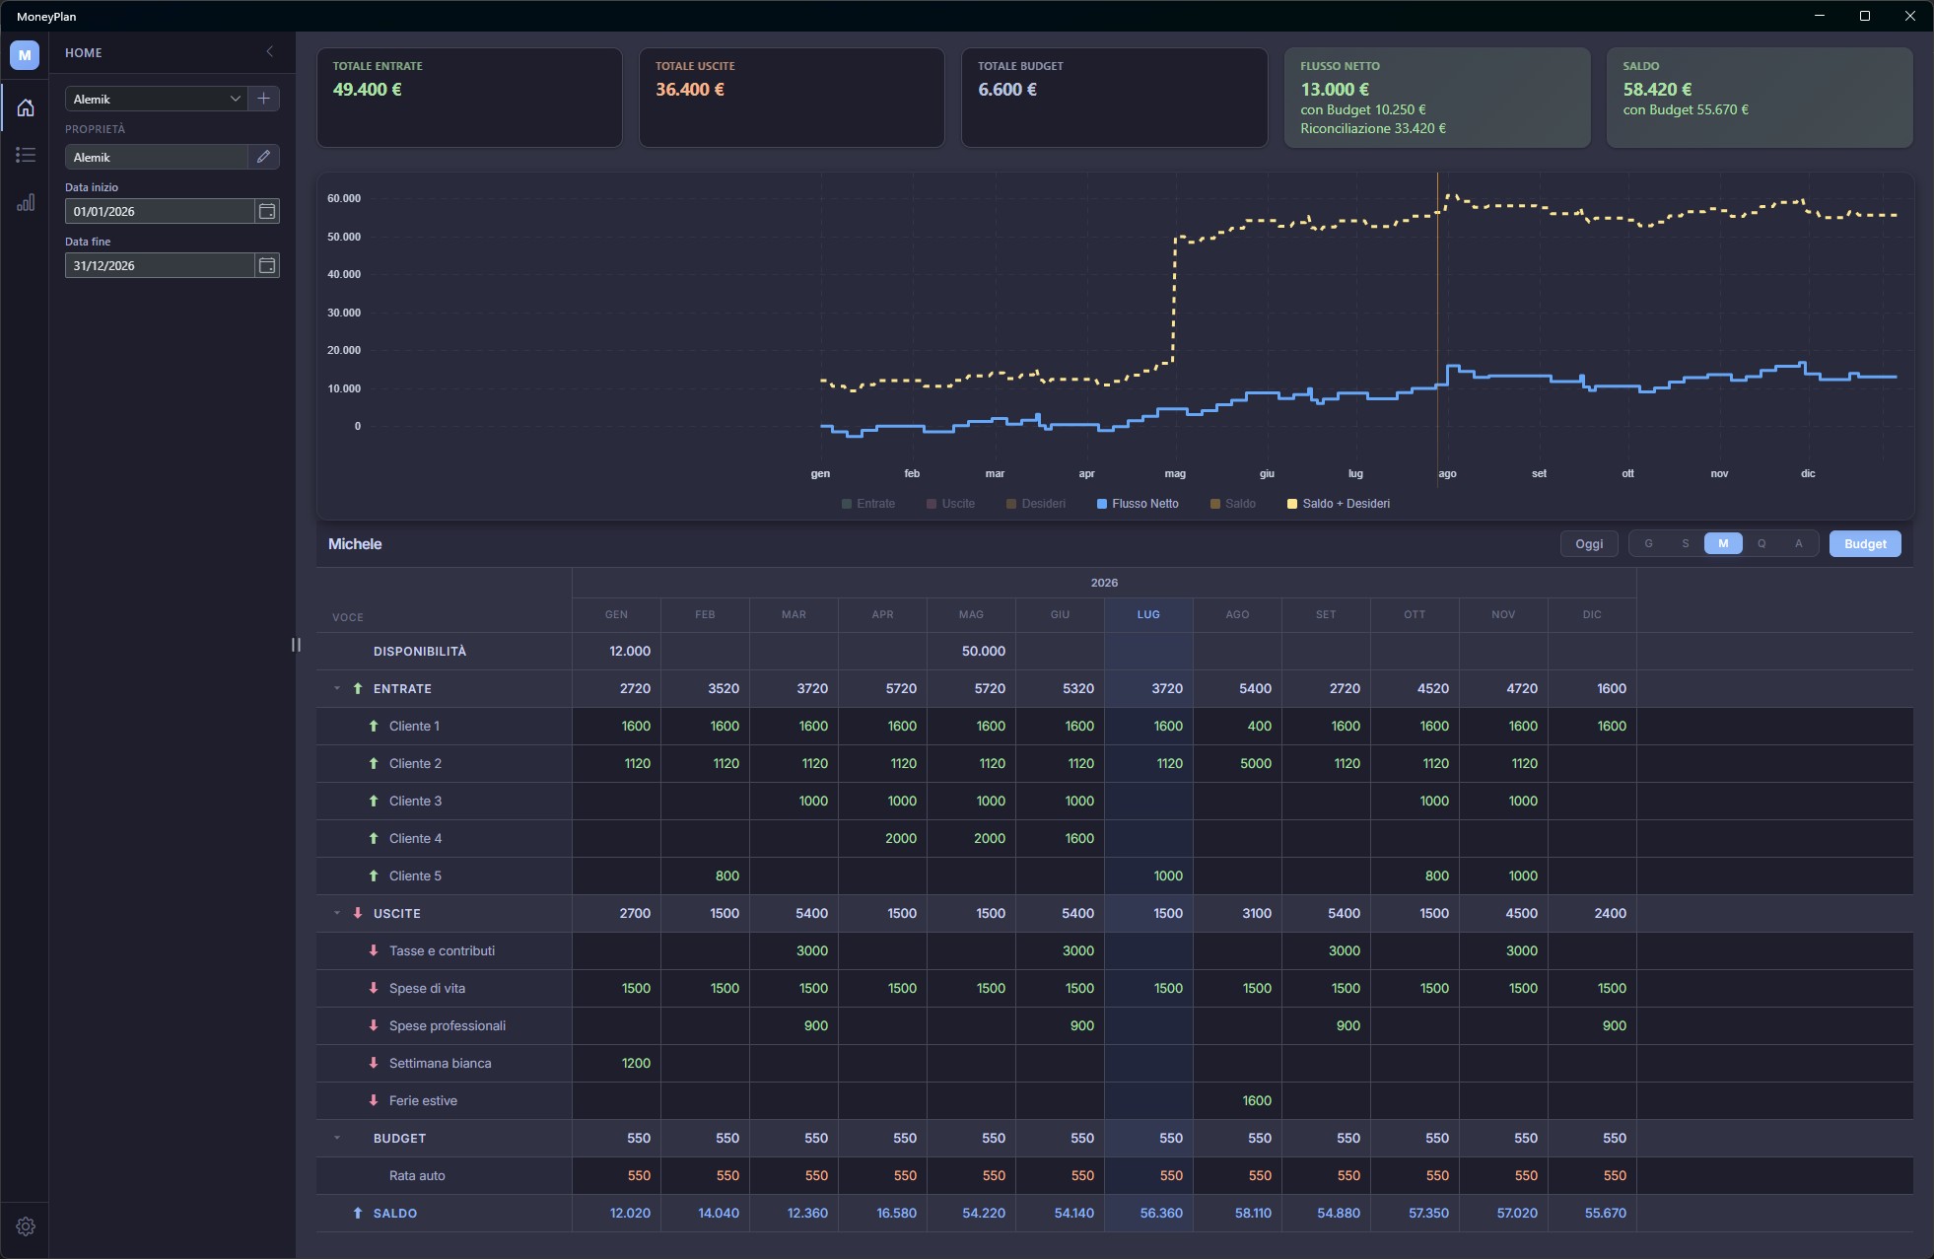This screenshot has width=1934, height=1259.
Task: Open calendar picker for Data inizio
Action: pyautogui.click(x=267, y=211)
